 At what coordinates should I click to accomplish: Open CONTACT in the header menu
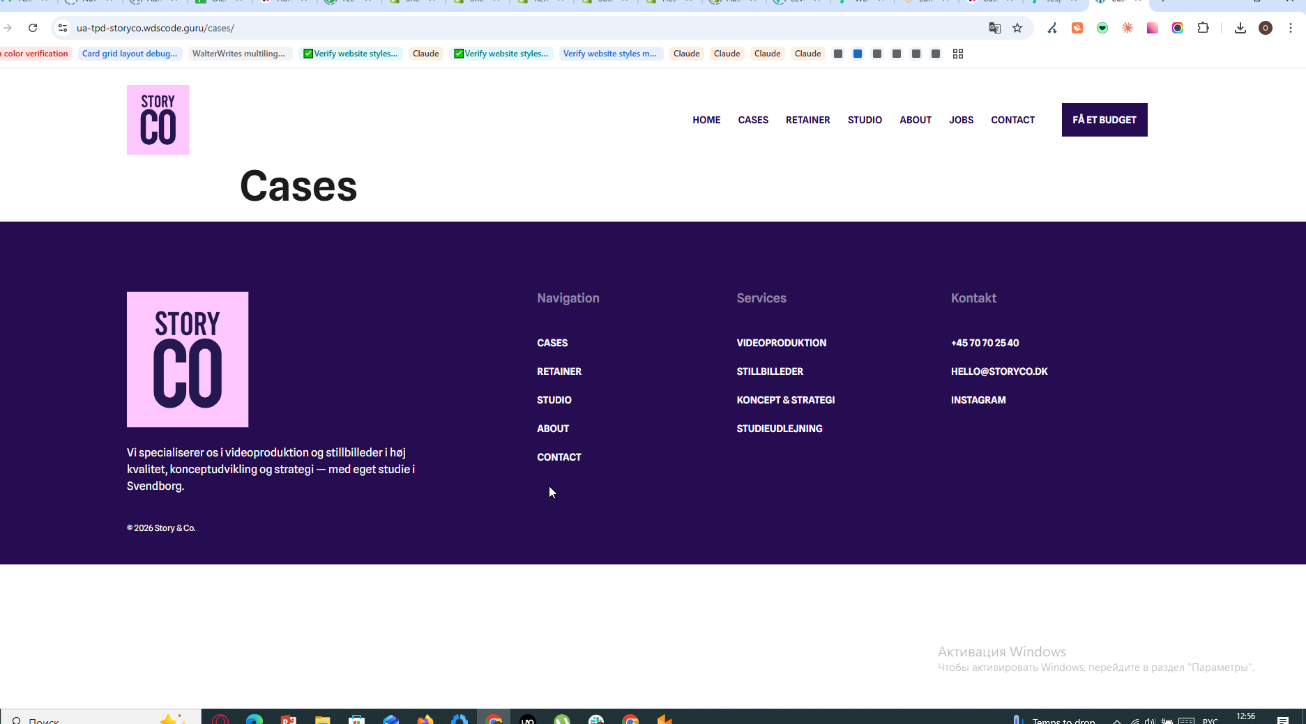[1012, 120]
